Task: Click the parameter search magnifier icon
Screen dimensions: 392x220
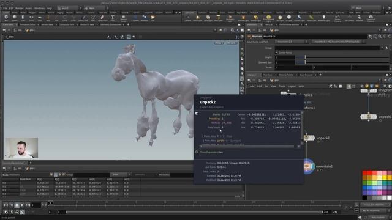Action: 380,37
